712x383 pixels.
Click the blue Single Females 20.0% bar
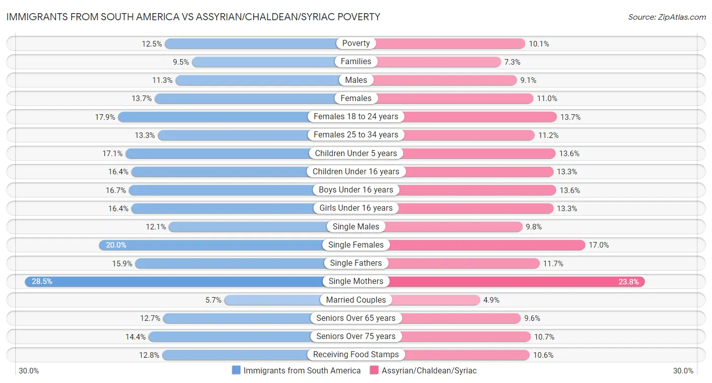[x=213, y=245]
